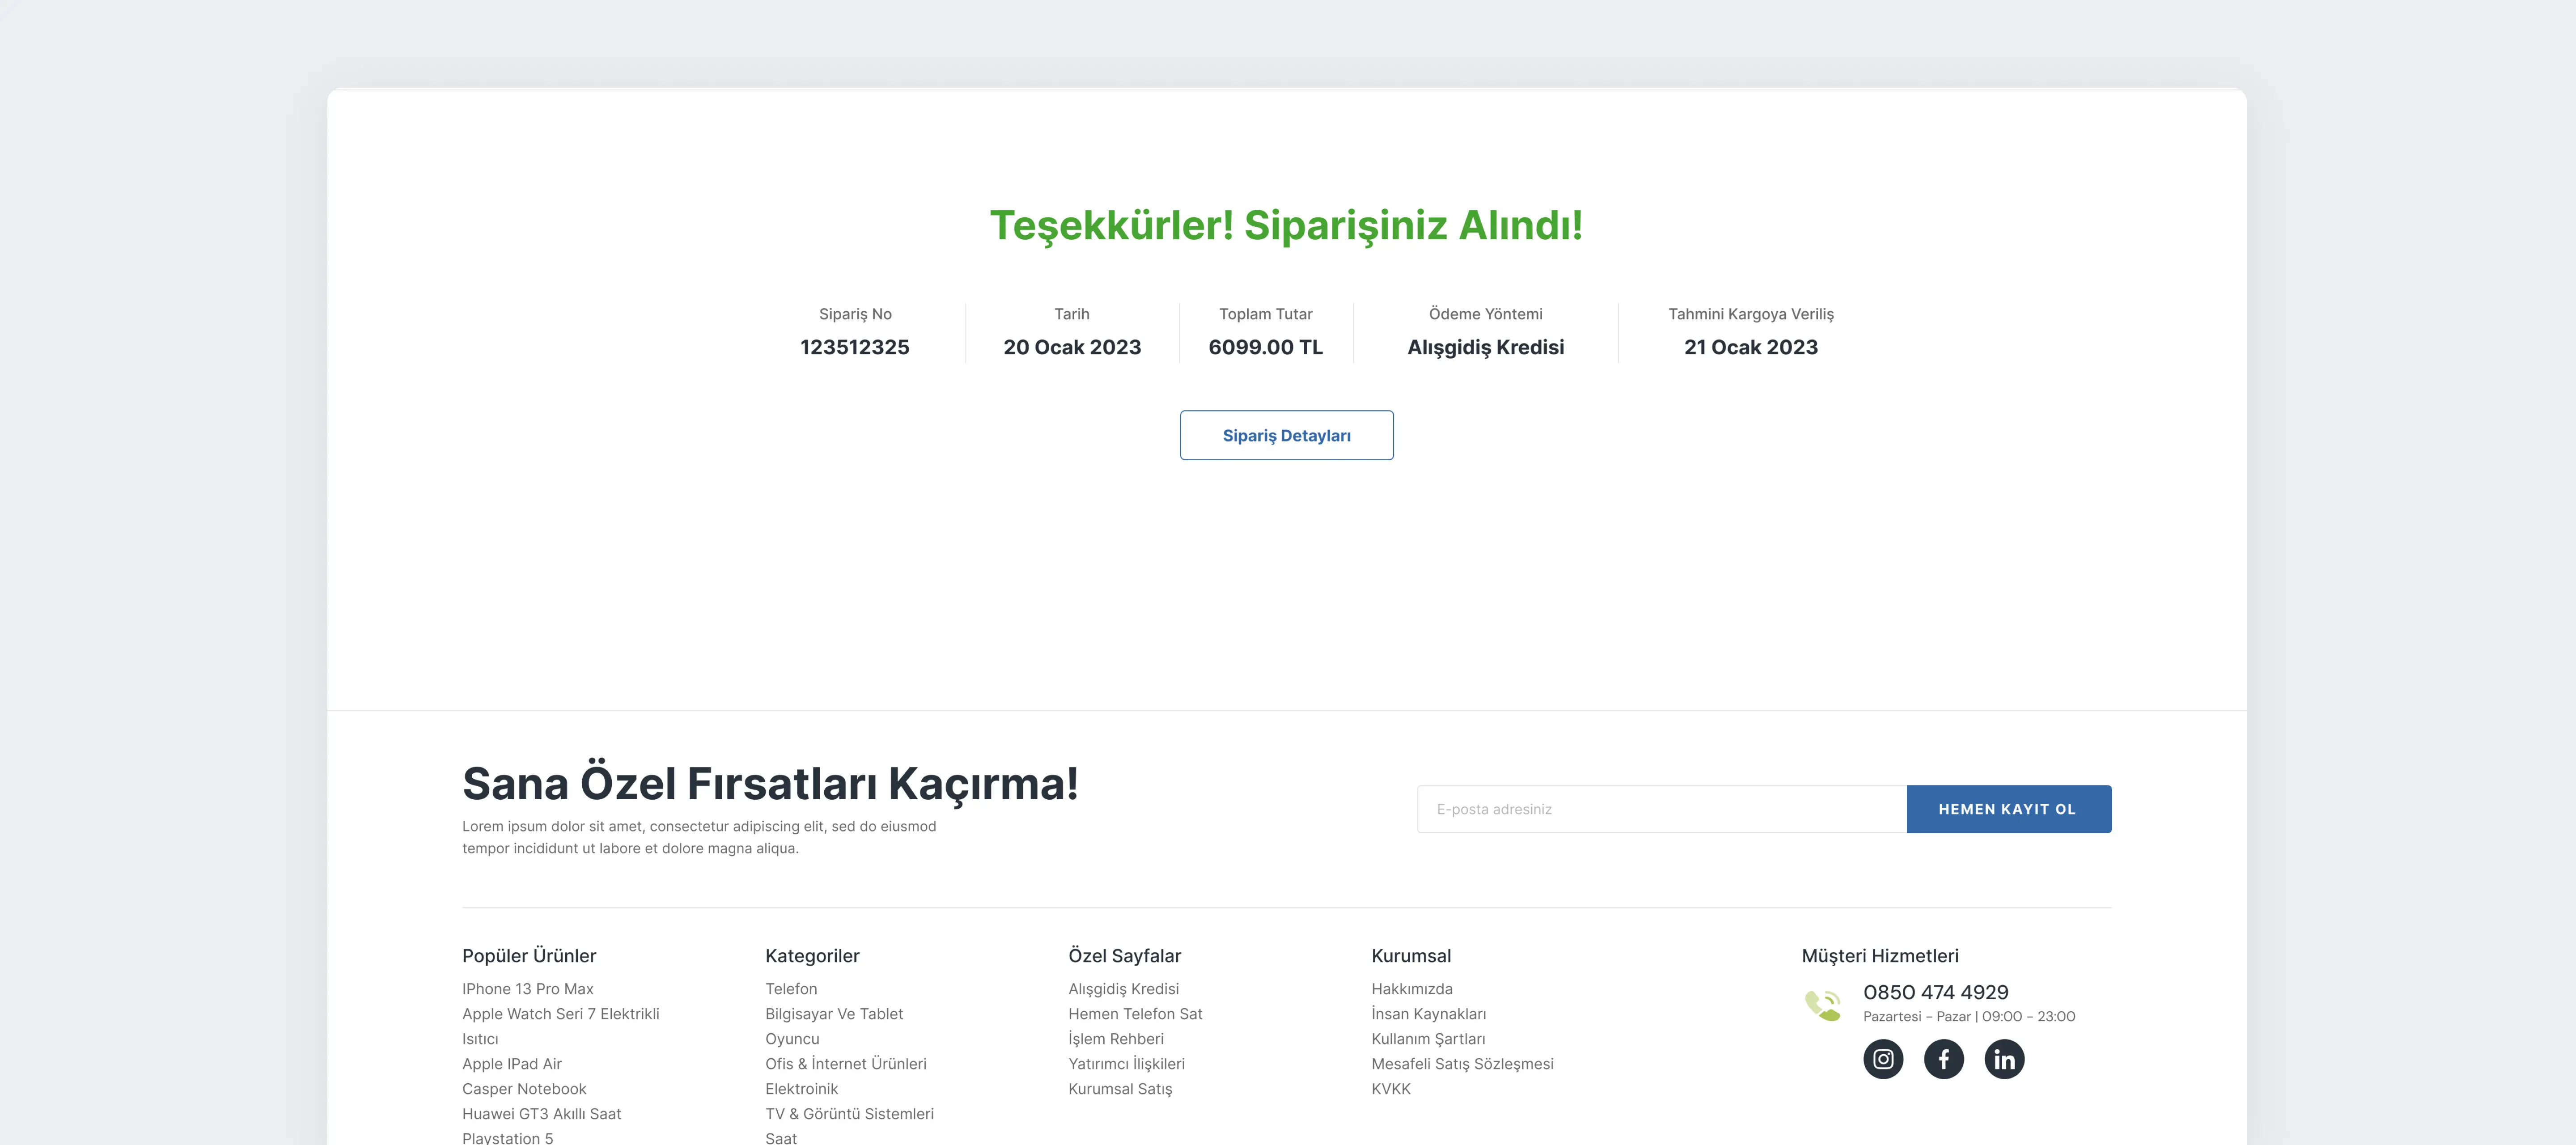The width and height of the screenshot is (2576, 1145).
Task: Open the LinkedIn social icon
Action: pyautogui.click(x=2004, y=1059)
